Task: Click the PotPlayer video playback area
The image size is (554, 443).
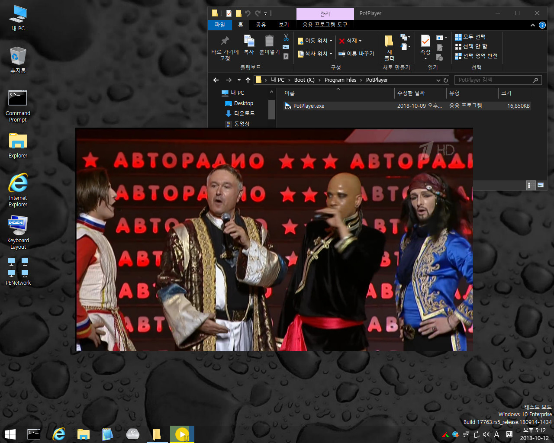Action: (x=274, y=240)
